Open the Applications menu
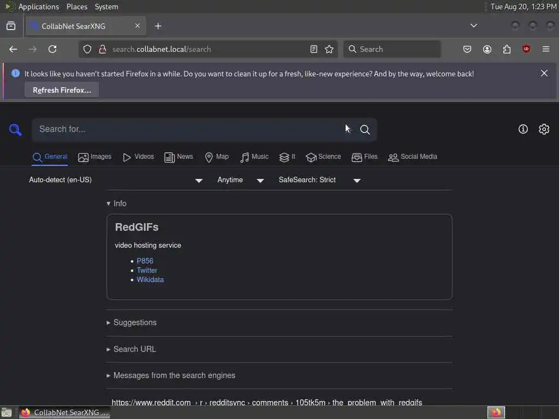Image resolution: width=559 pixels, height=419 pixels. coord(39,7)
